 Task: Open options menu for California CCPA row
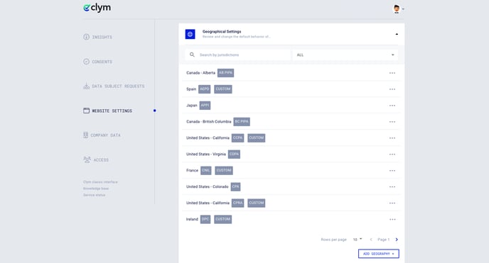pos(392,138)
